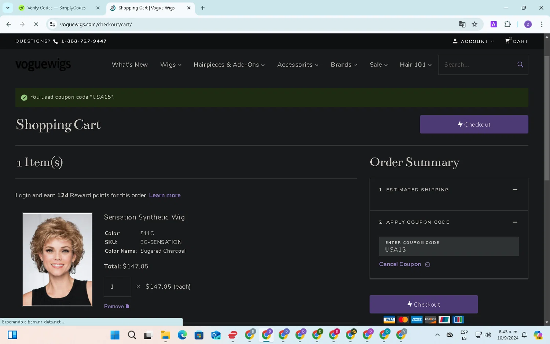Open What's New menu item
Image resolution: width=550 pixels, height=344 pixels.
[x=130, y=65]
